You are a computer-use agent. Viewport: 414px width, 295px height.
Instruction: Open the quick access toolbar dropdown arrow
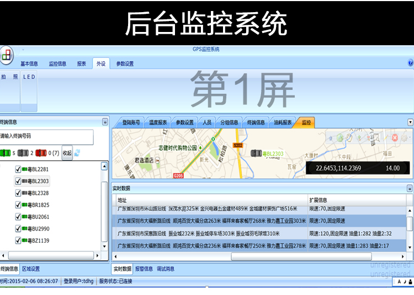[23, 50]
